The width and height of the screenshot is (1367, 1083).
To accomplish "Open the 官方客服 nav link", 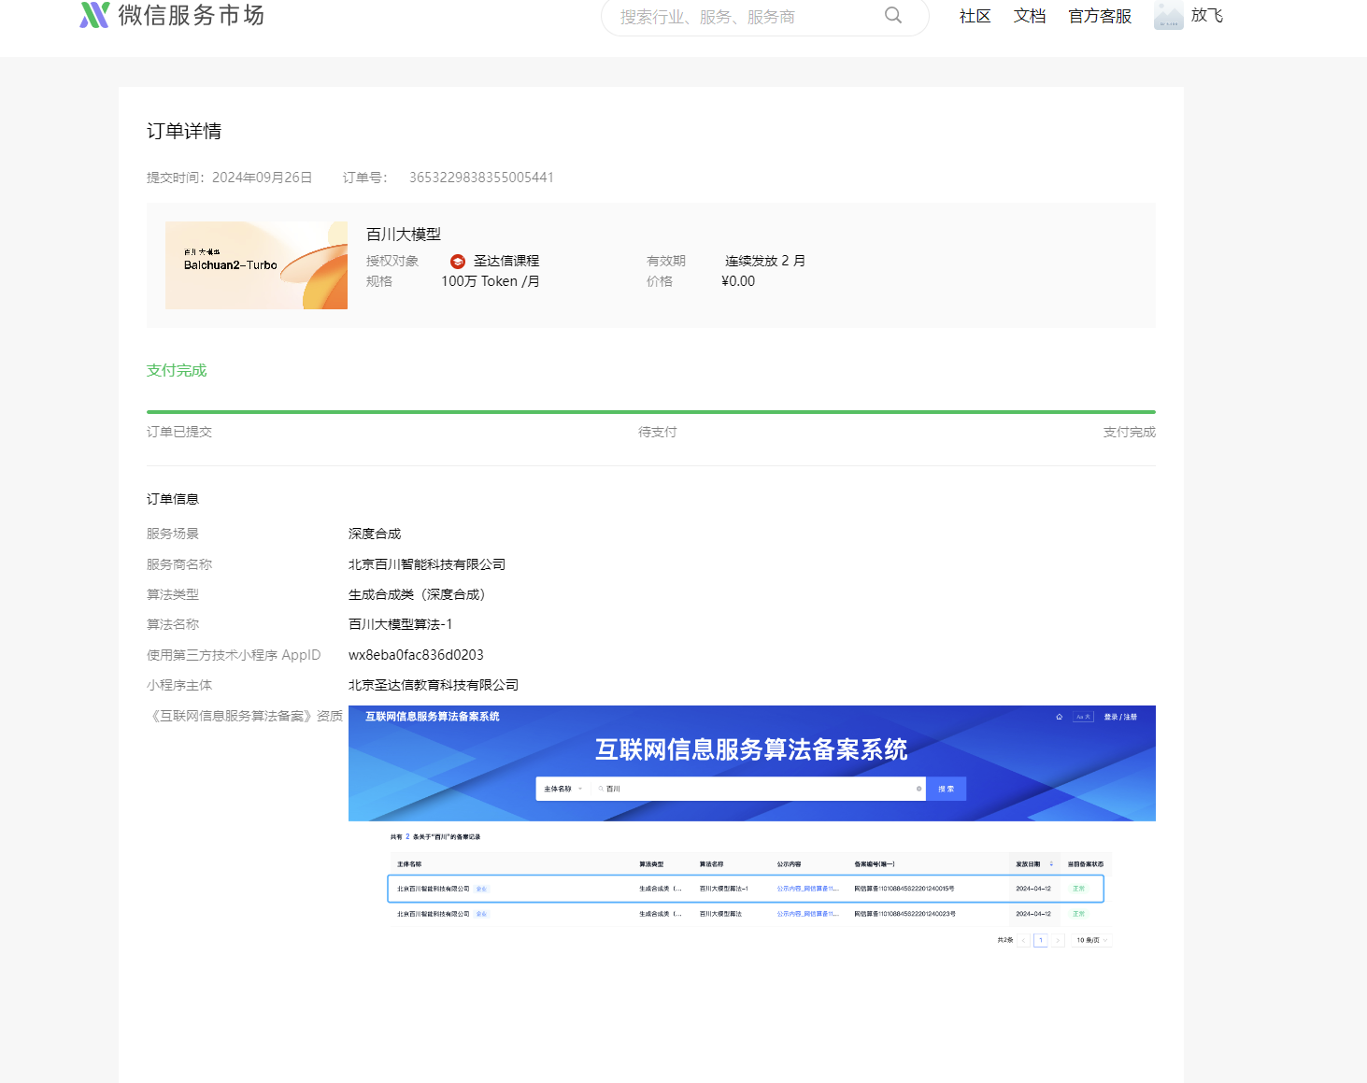I will [x=1100, y=17].
